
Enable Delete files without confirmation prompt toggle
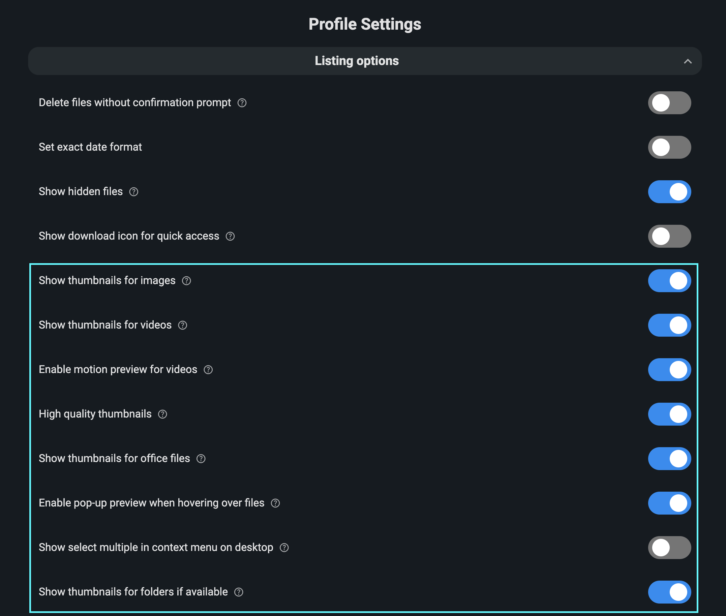[x=669, y=103]
